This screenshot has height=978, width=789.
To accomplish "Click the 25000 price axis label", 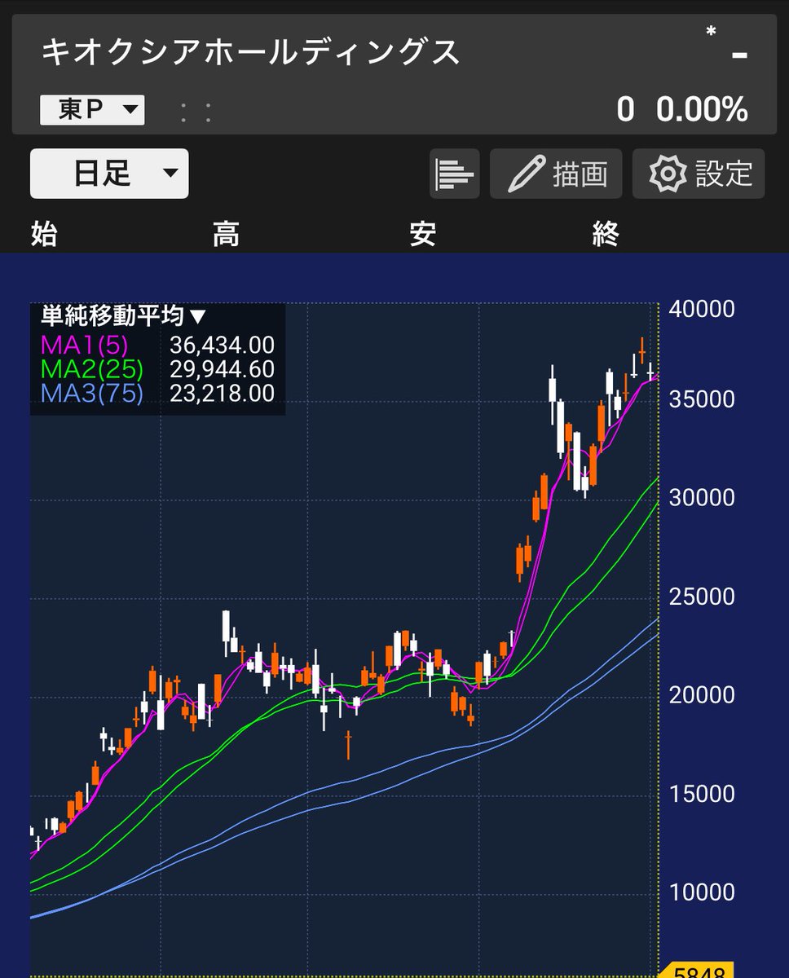I will click(702, 597).
